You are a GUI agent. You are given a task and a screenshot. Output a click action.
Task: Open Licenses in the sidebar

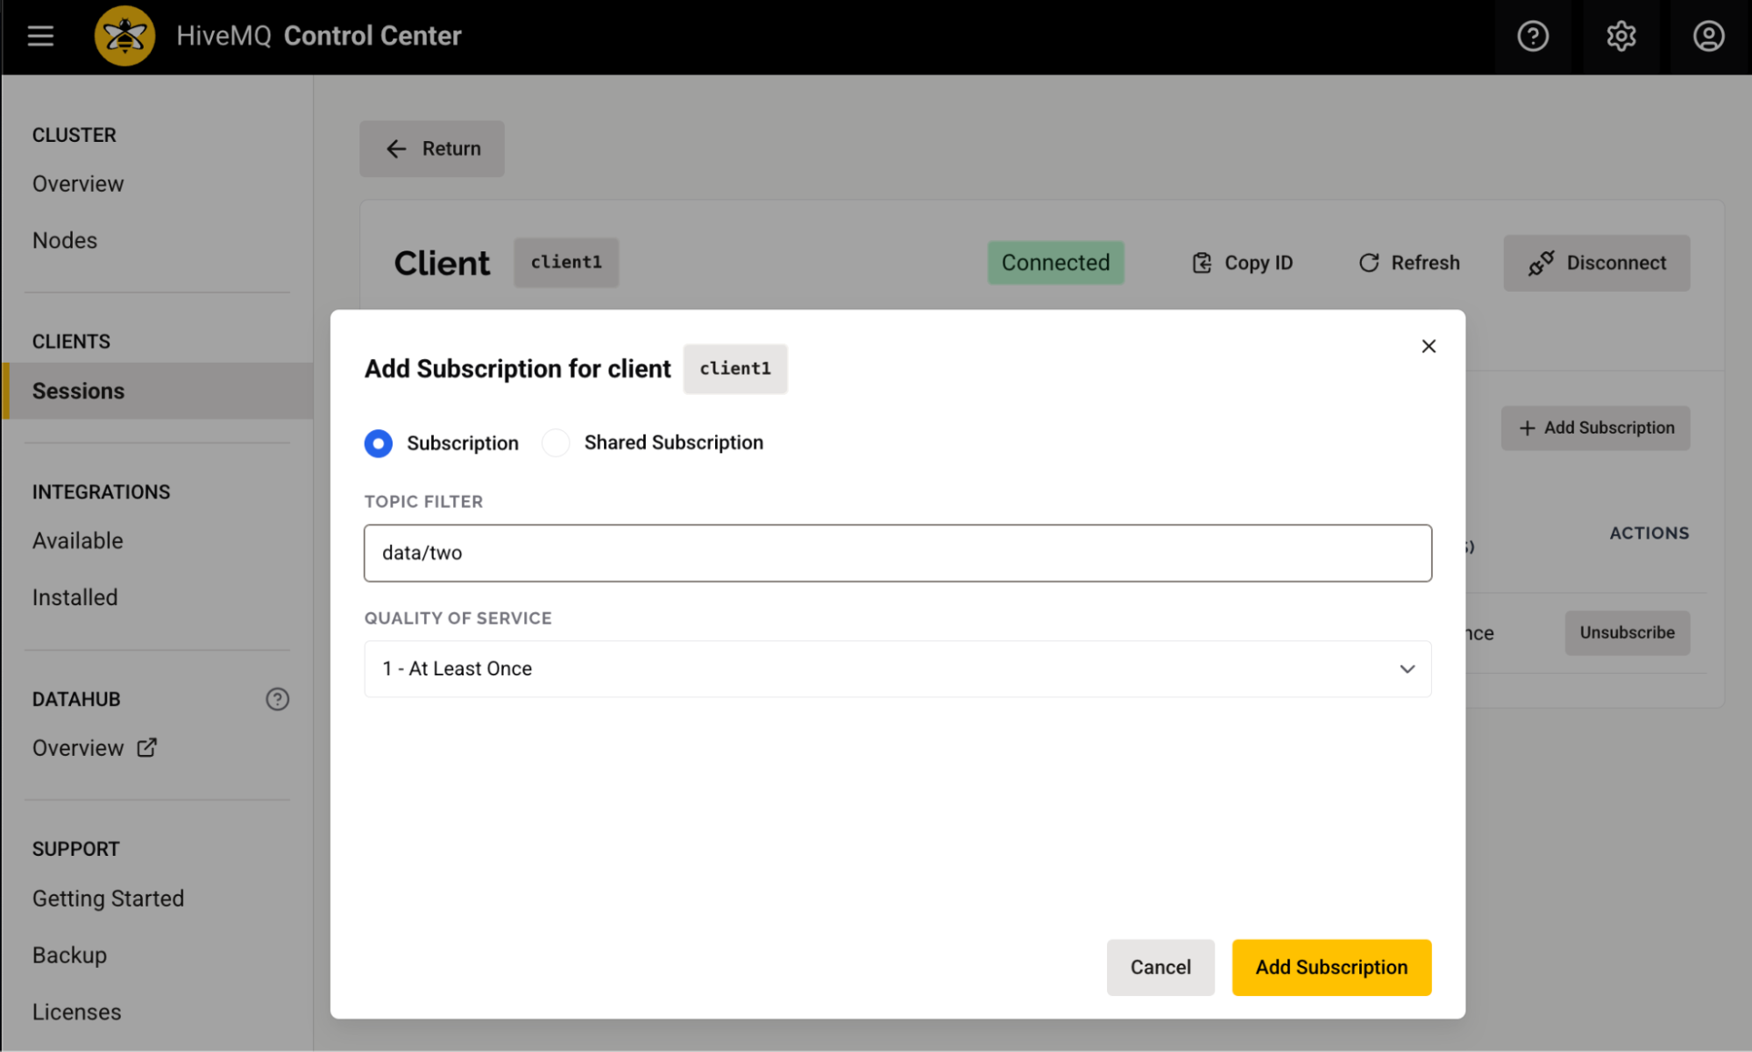click(77, 1012)
